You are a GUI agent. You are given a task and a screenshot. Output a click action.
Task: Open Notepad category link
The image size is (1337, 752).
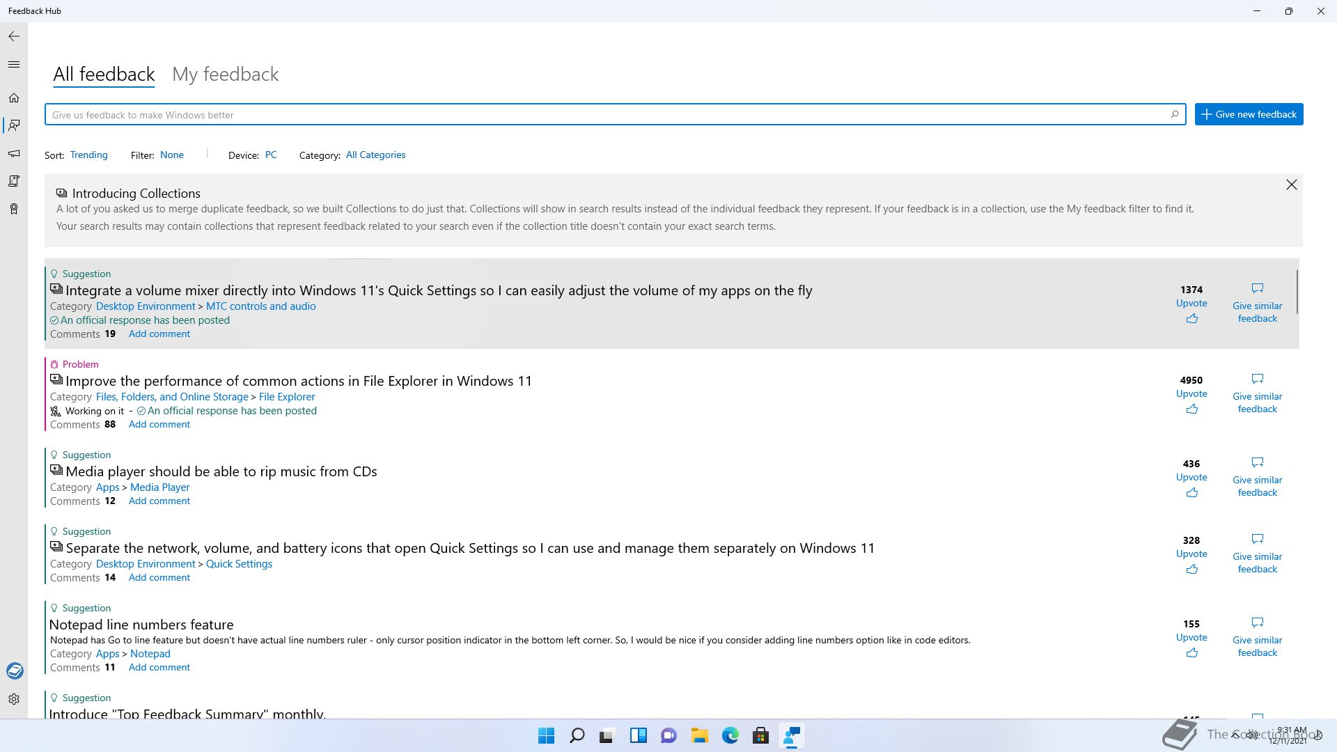[150, 653]
